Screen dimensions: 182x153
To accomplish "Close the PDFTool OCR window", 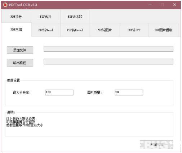I will (x=174, y=5).
